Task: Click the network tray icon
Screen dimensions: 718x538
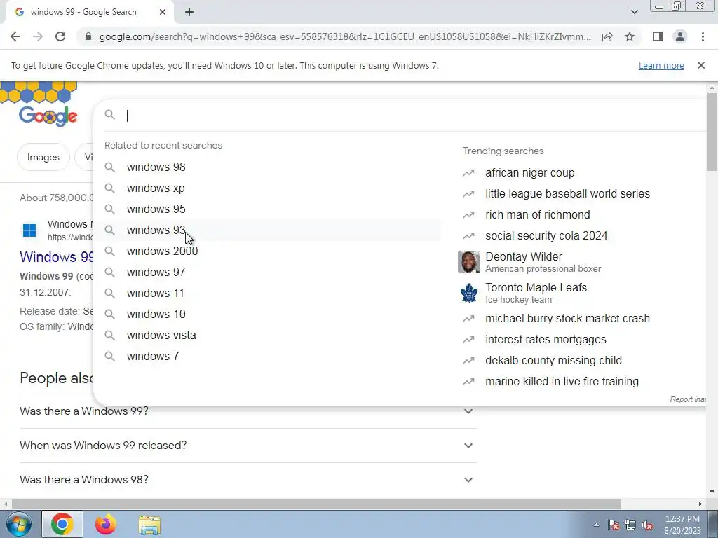Action: coord(630,525)
